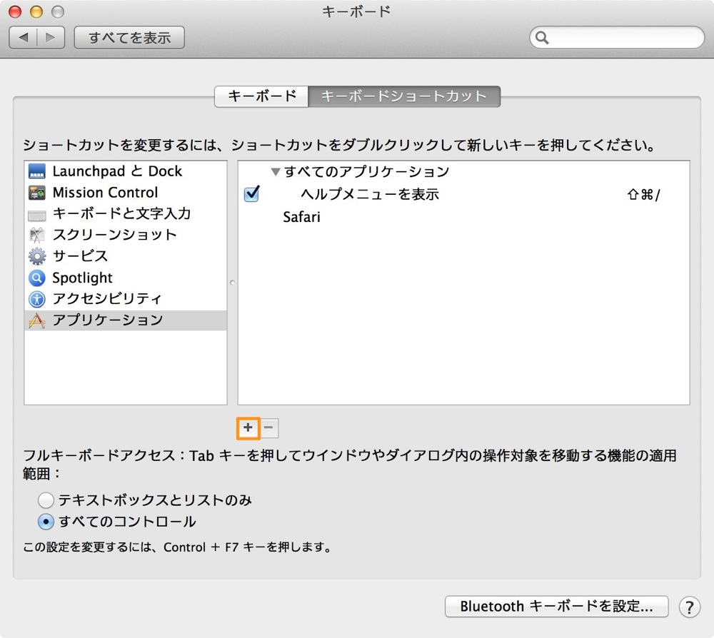Select アプリケーション category label
This screenshot has width=714, height=638.
point(108,320)
